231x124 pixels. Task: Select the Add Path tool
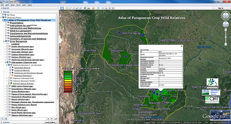pyautogui.click(x=74, y=8)
